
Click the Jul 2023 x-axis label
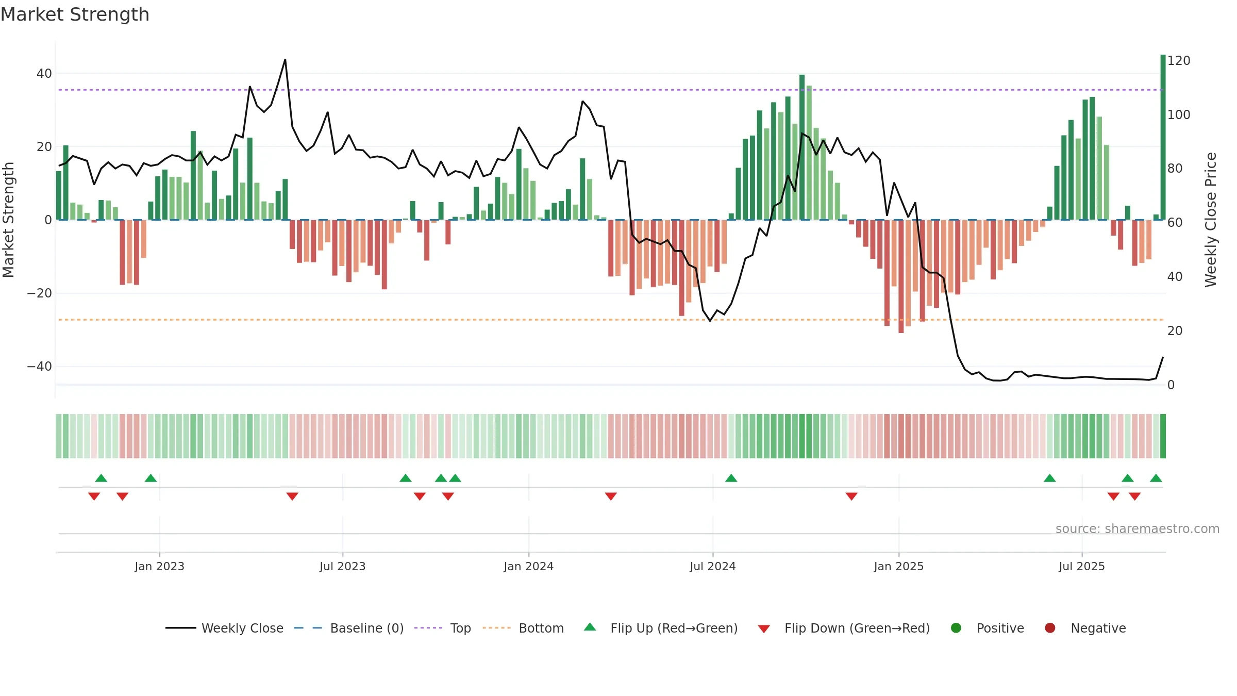[343, 566]
